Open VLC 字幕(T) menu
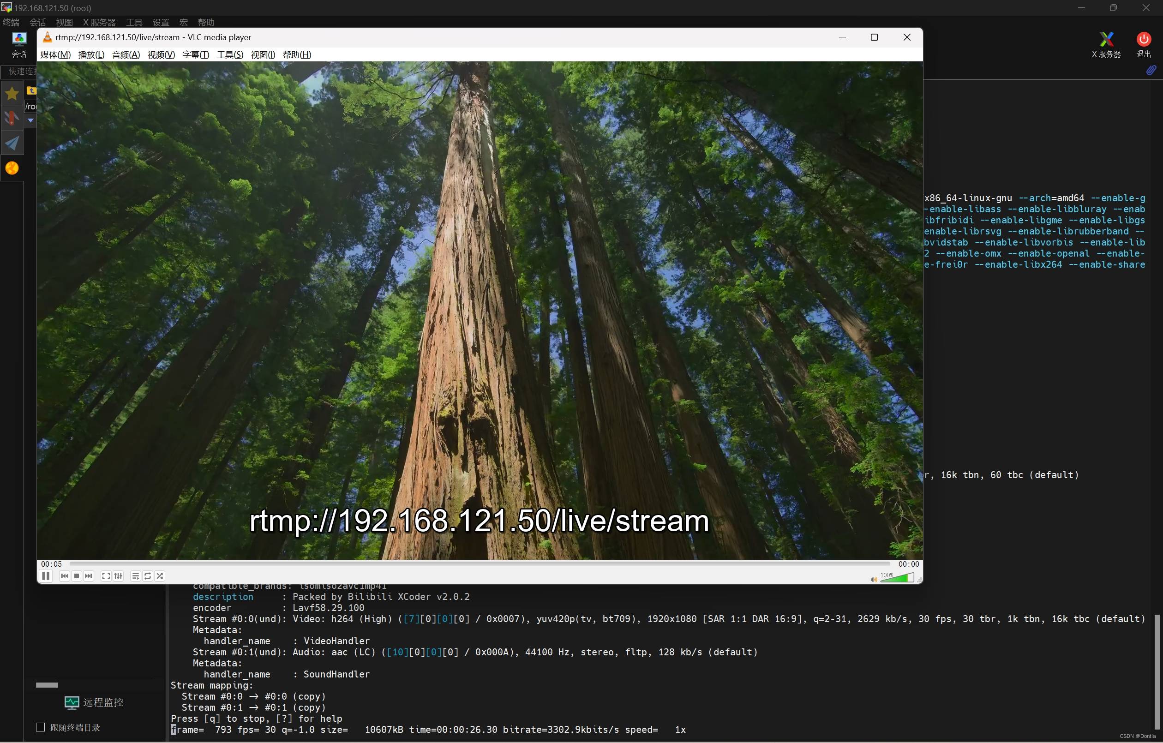The height and width of the screenshot is (743, 1163). [x=196, y=54]
